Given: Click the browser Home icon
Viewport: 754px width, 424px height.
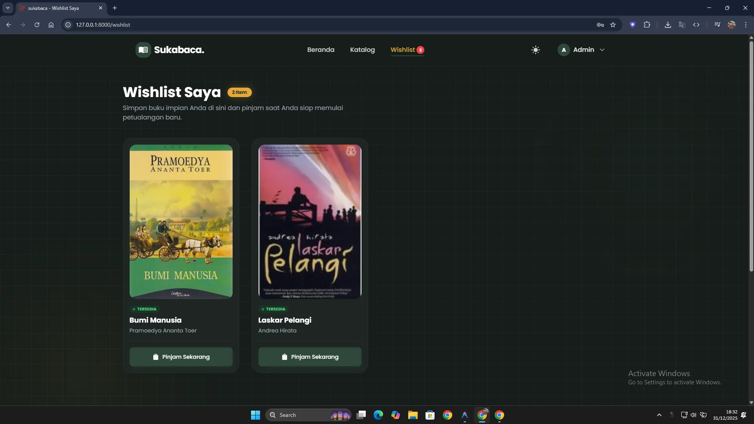Looking at the screenshot, I should pyautogui.click(x=51, y=25).
